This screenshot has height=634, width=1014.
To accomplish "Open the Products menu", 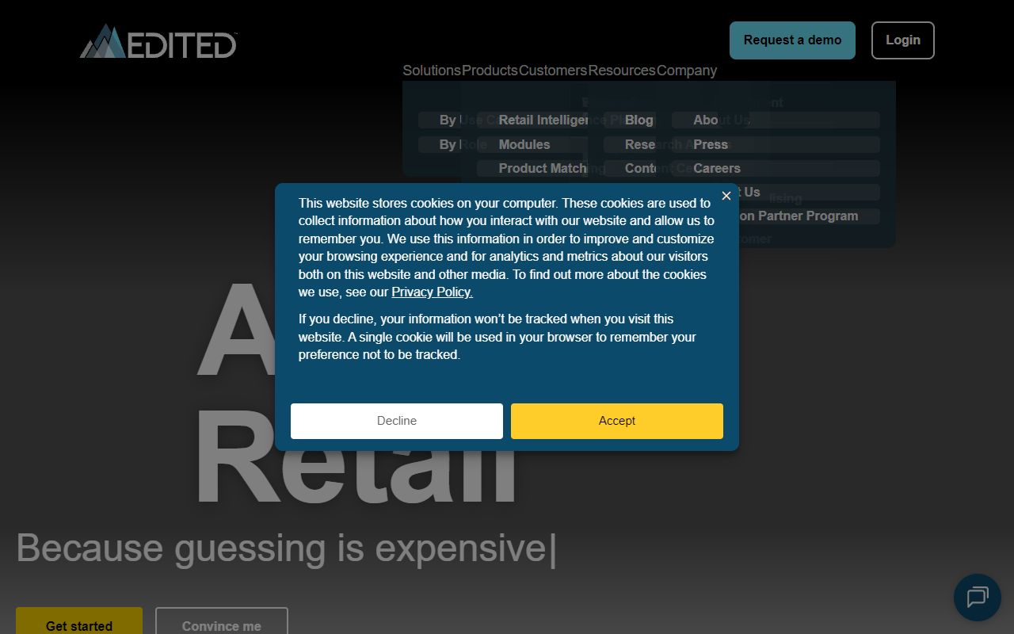I will [x=490, y=71].
